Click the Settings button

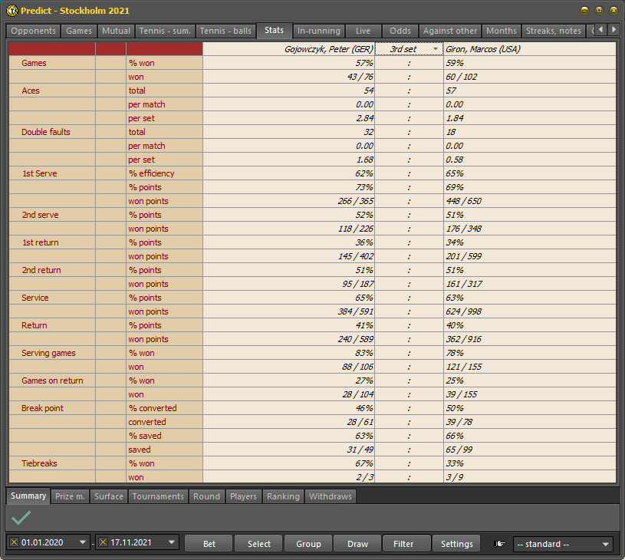[x=456, y=544]
